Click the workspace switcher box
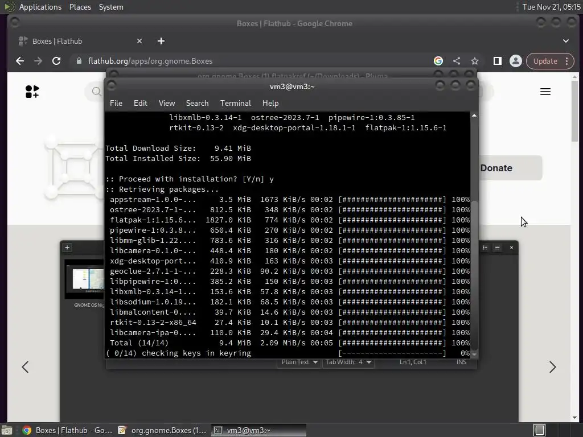 (540, 430)
